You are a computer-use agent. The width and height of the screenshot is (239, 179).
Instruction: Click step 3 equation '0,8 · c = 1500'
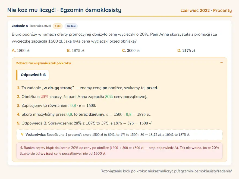tap(83, 105)
